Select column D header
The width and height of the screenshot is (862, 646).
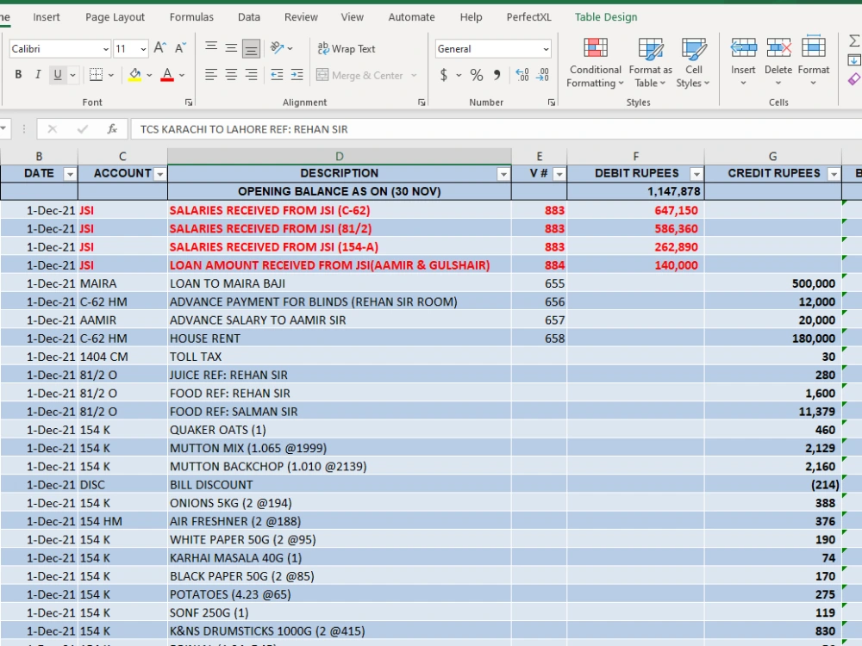click(339, 156)
